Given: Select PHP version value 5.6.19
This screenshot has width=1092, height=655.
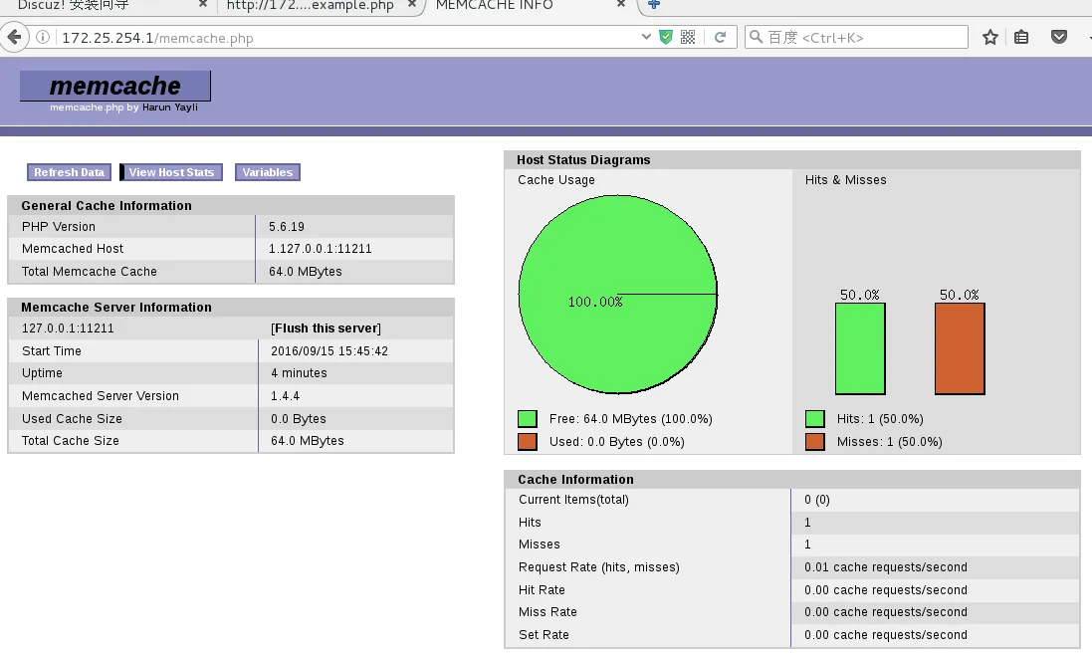Looking at the screenshot, I should 287,227.
